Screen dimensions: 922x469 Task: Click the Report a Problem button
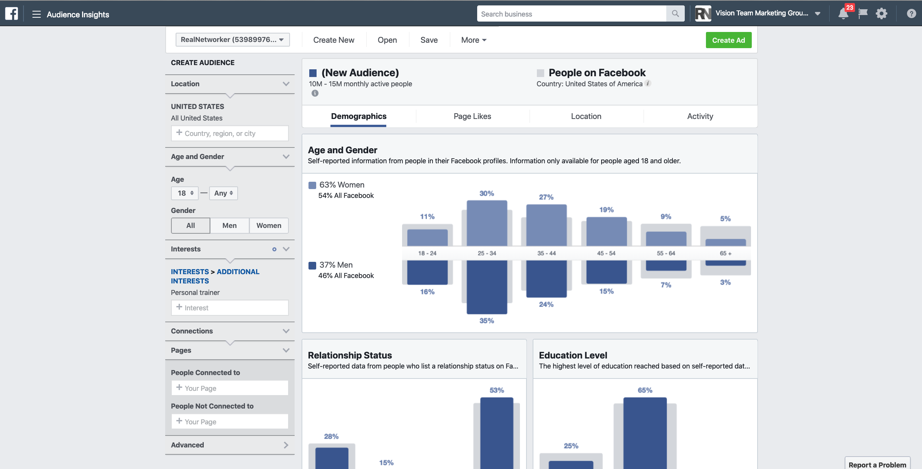pyautogui.click(x=877, y=464)
